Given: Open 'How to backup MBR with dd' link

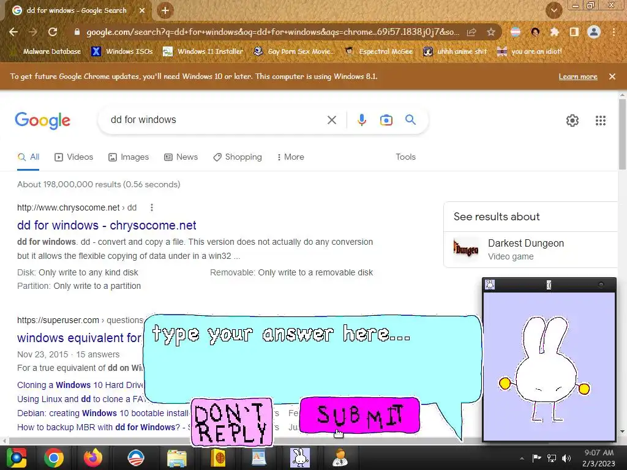Looking at the screenshot, I should coord(99,427).
